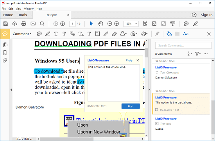This screenshot has width=215, height=141.
Task: Close the Comment toolbar
Action: (x=209, y=34)
